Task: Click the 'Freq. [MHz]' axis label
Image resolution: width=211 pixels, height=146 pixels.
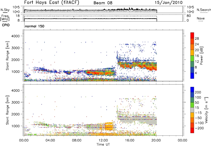Action: [5, 18]
